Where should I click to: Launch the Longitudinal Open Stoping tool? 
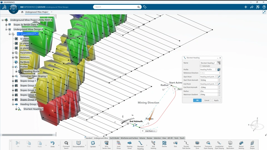219,145
